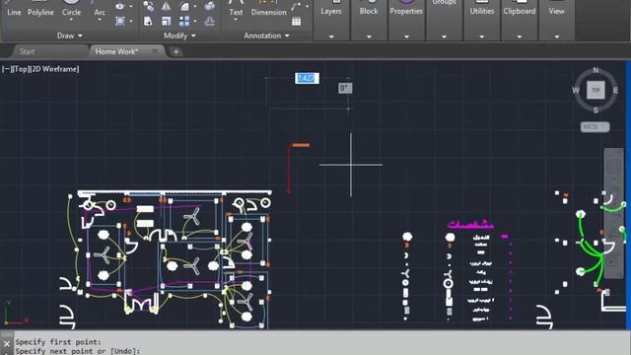Select the Circle tool
This screenshot has width=631, height=355.
click(71, 8)
